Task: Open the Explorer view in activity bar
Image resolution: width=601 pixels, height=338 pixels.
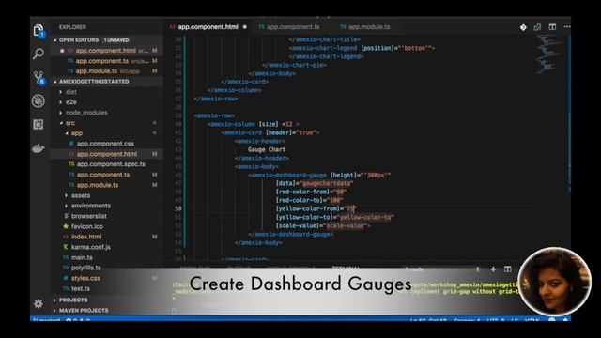Action: click(39, 31)
